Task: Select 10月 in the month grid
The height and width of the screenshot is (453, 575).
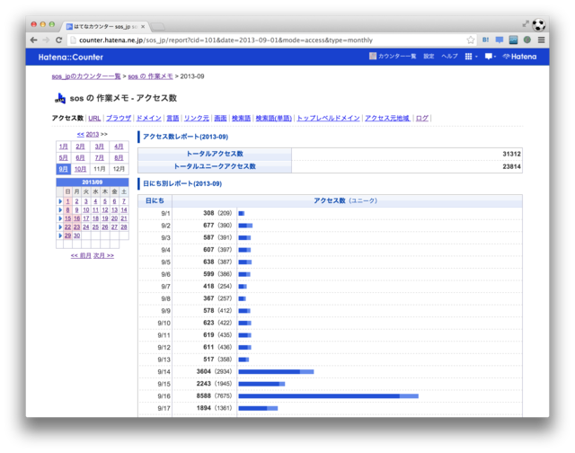Action: coord(80,169)
